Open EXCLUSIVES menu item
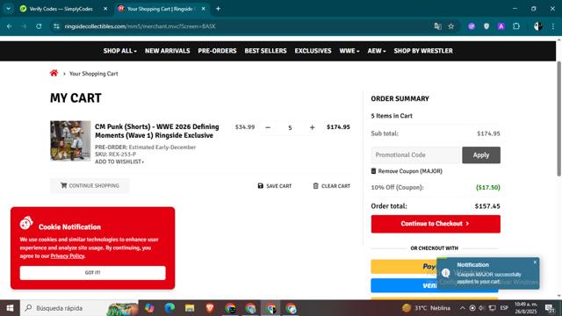This screenshot has height=316, width=562. tap(313, 51)
